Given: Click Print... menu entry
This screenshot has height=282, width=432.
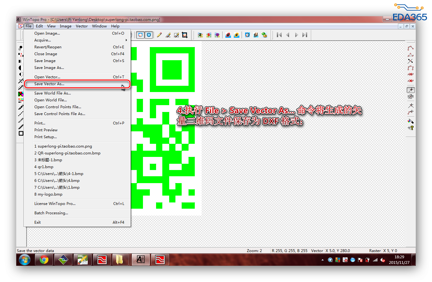Looking at the screenshot, I should [77, 123].
